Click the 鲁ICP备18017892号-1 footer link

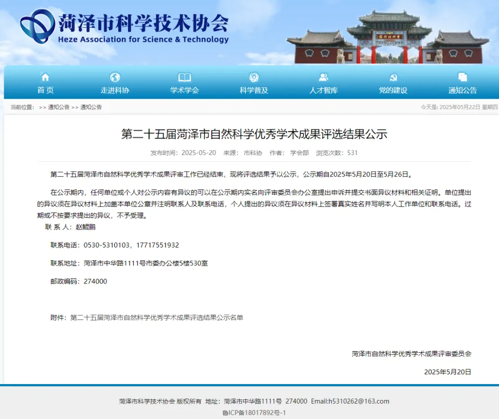pyautogui.click(x=254, y=412)
